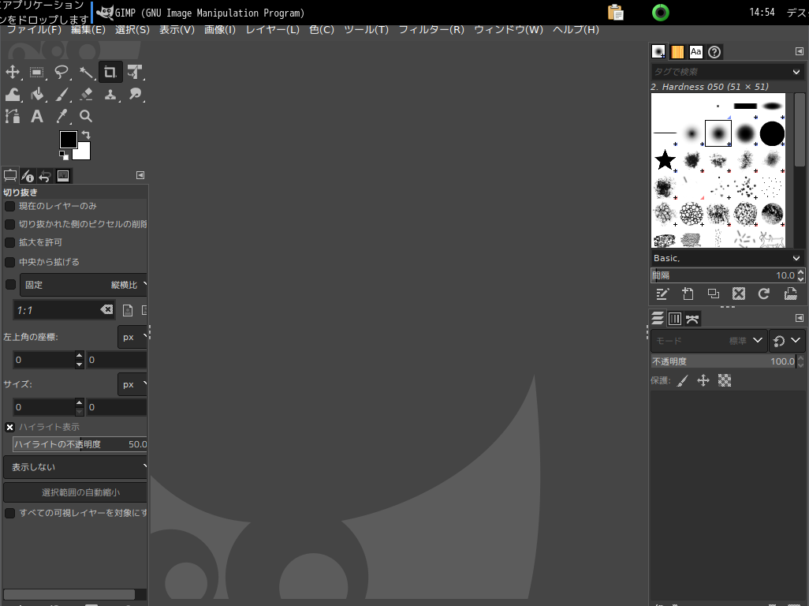Click the foreground color swatch
This screenshot has width=809, height=606.
[x=68, y=140]
